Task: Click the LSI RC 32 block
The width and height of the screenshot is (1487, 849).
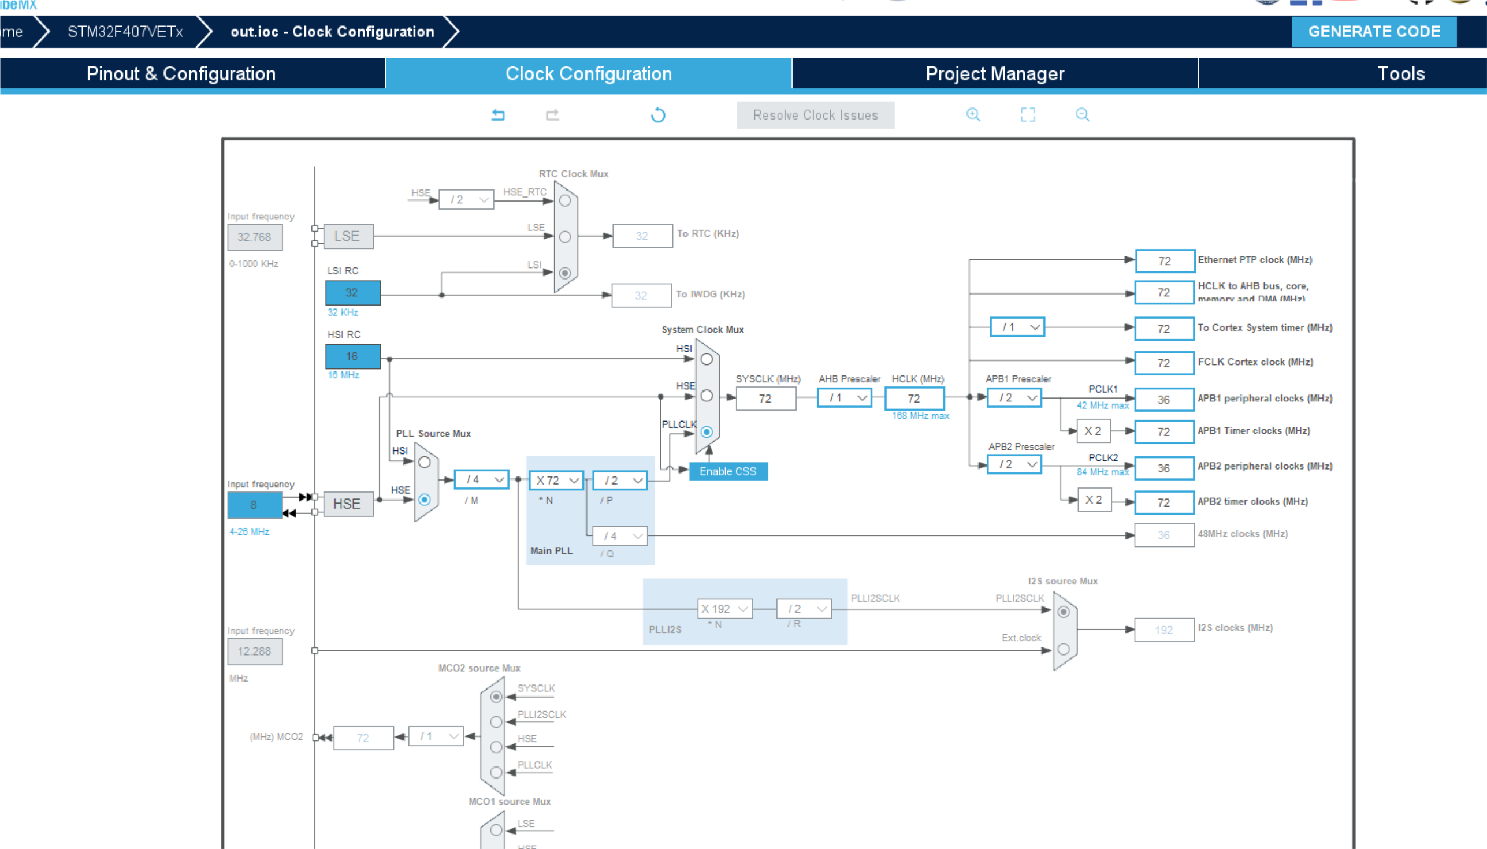Action: pyautogui.click(x=353, y=293)
